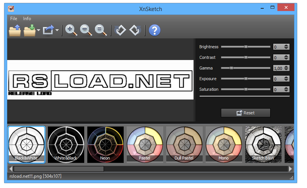
Task: Rotate image clockwise
Action: coord(135,30)
